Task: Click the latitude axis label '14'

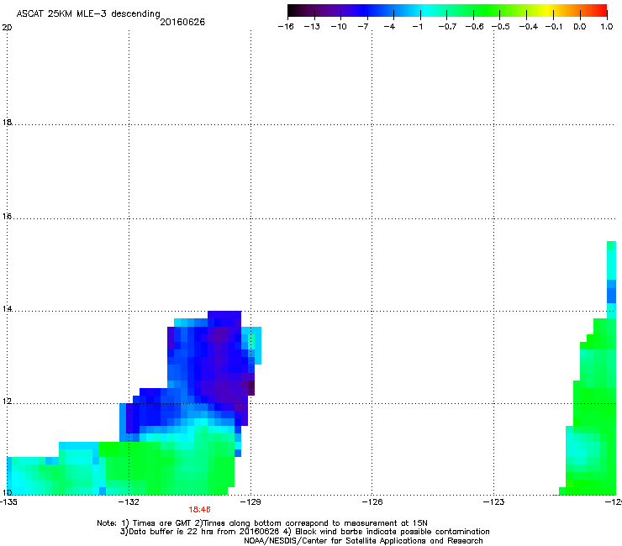Action: pos(7,309)
